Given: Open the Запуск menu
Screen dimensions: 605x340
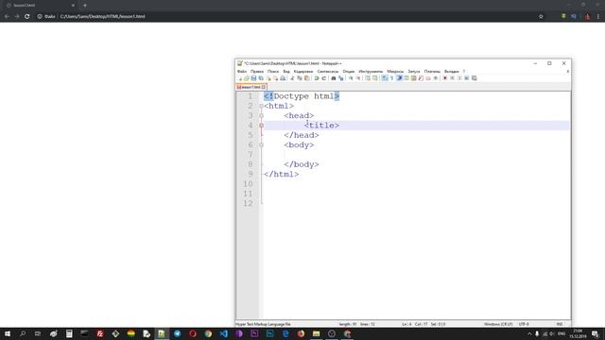Looking at the screenshot, I should (414, 72).
